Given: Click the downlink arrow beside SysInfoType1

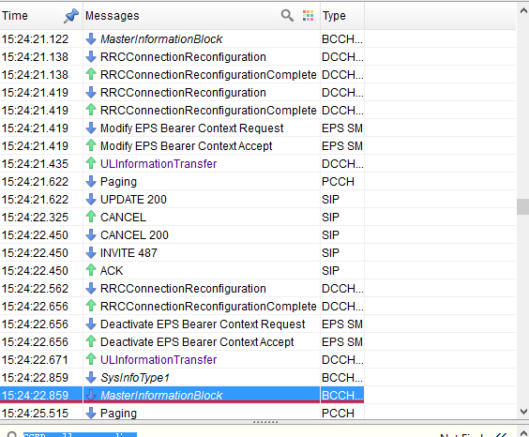Looking at the screenshot, I should [x=91, y=377].
